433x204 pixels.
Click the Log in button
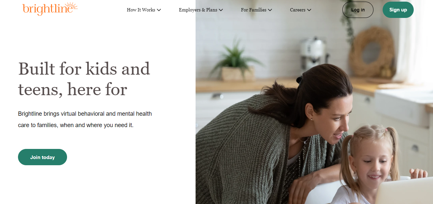[x=358, y=10]
